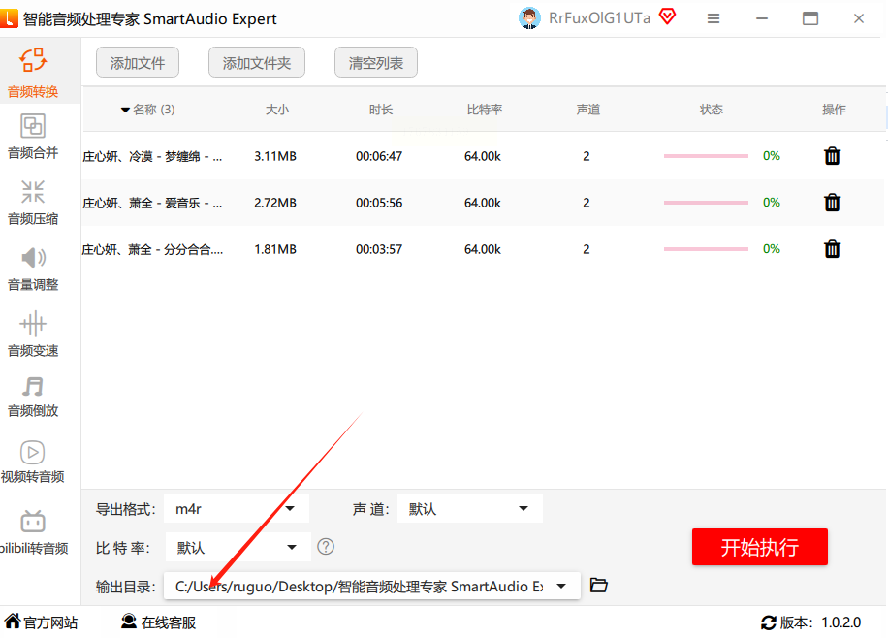Image resolution: width=888 pixels, height=638 pixels.
Task: Click the username RrFuxOlG1UTa
Action: [x=600, y=18]
